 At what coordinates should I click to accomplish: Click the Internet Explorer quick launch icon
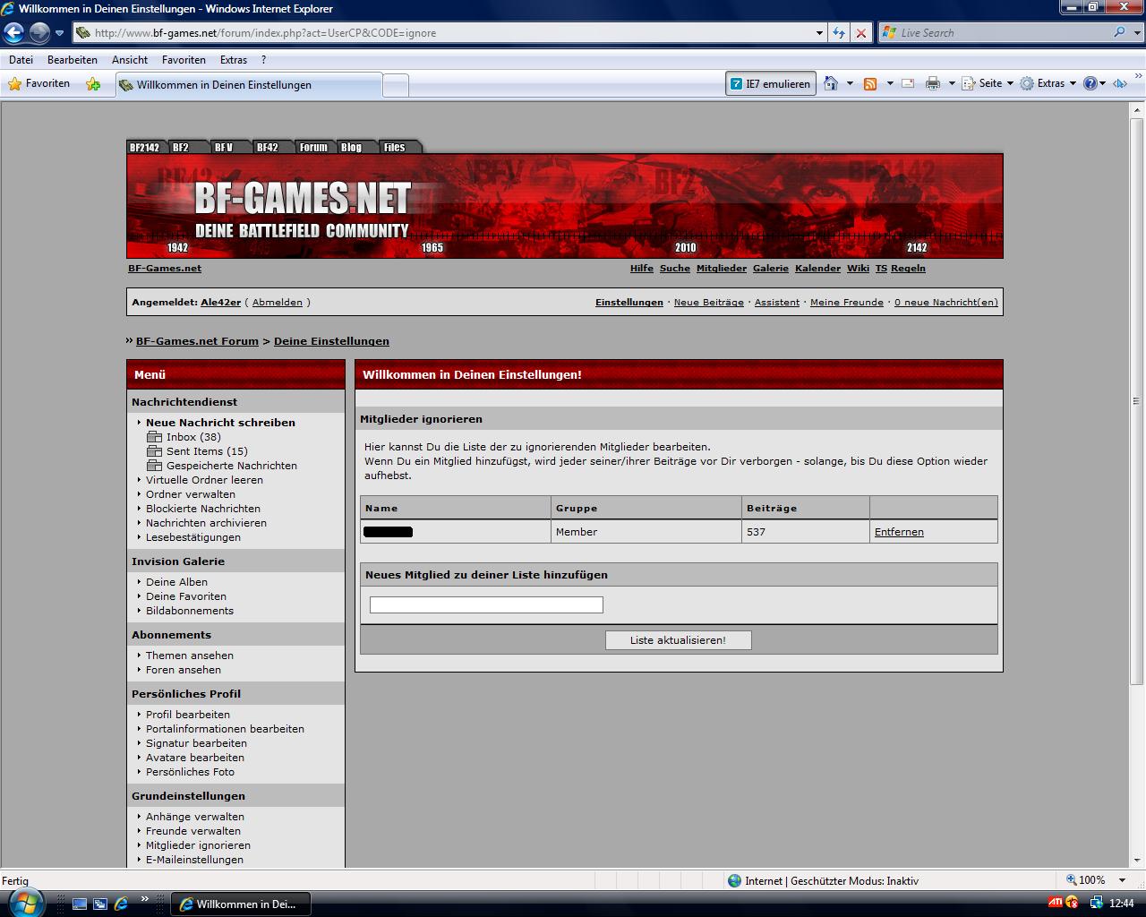tap(121, 904)
